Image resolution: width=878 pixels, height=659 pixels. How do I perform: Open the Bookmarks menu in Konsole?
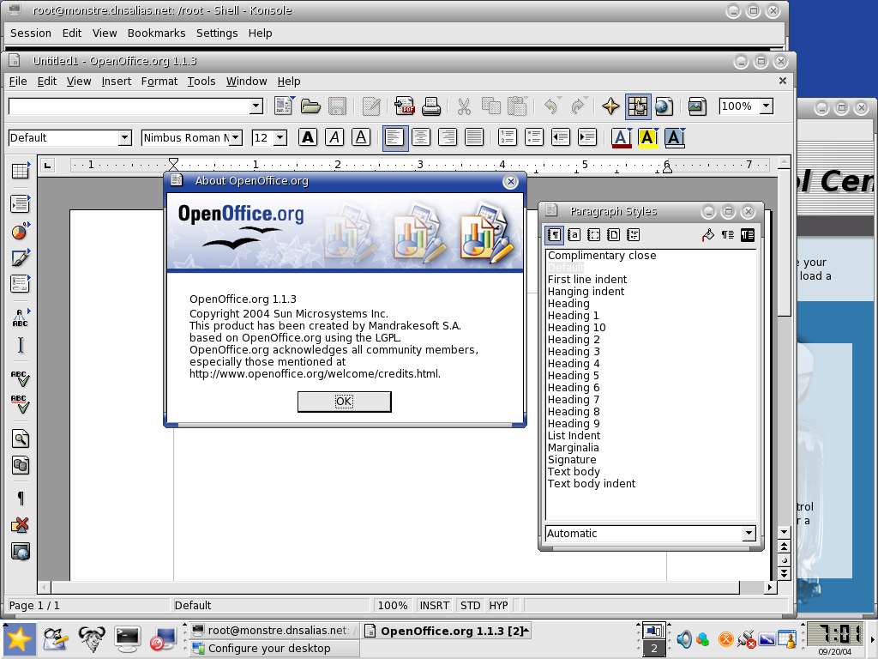coord(156,33)
